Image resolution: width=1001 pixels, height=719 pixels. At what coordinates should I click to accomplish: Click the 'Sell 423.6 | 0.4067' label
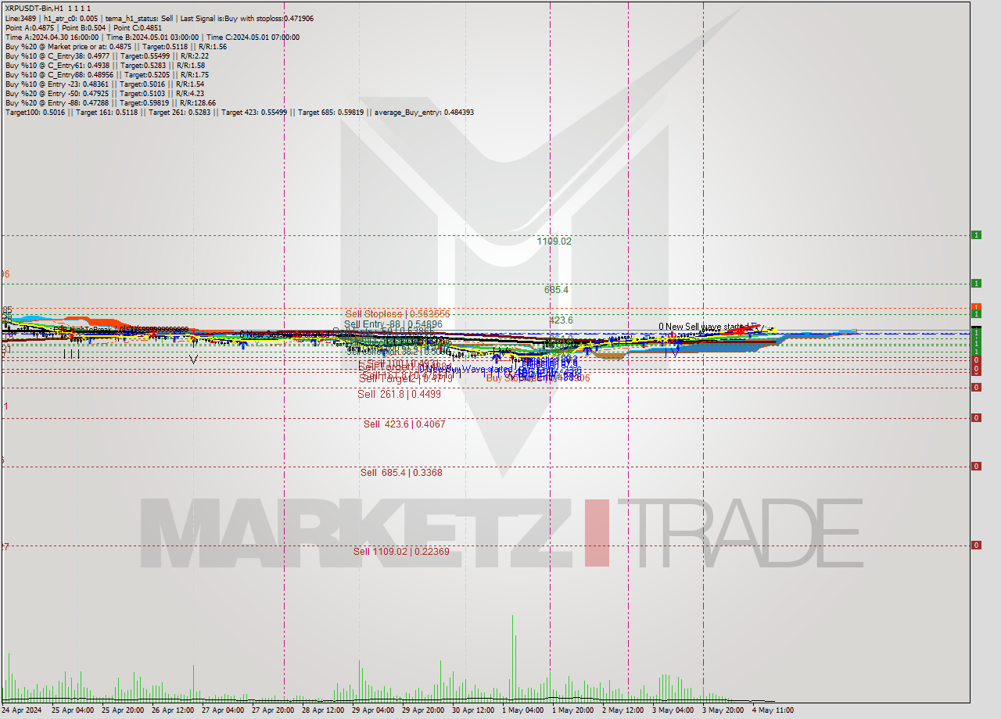tap(404, 424)
